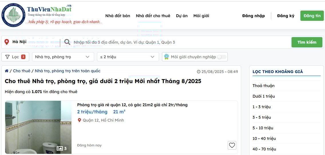Save listing with the heart icon
The width and height of the screenshot is (325, 155).
pyautogui.click(x=232, y=145)
